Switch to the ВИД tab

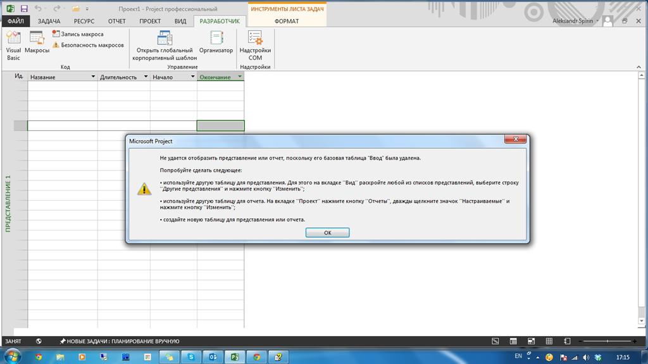(180, 21)
